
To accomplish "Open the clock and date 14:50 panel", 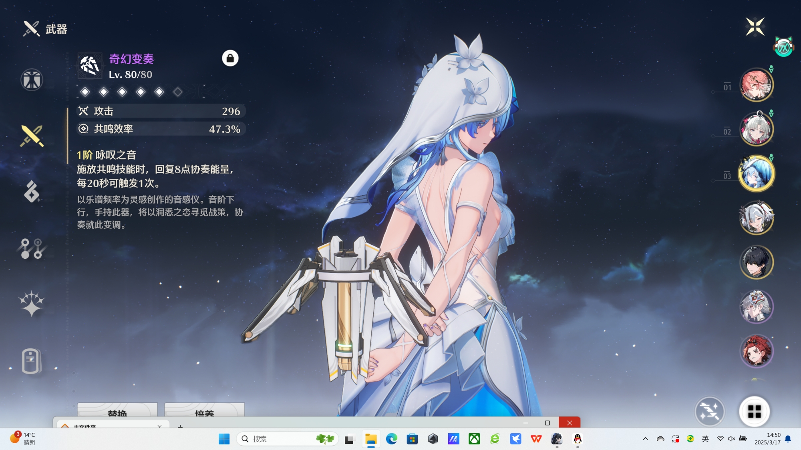I will [767, 439].
